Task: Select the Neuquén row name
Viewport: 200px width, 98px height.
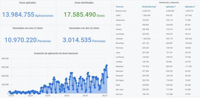Action: pos(119,76)
